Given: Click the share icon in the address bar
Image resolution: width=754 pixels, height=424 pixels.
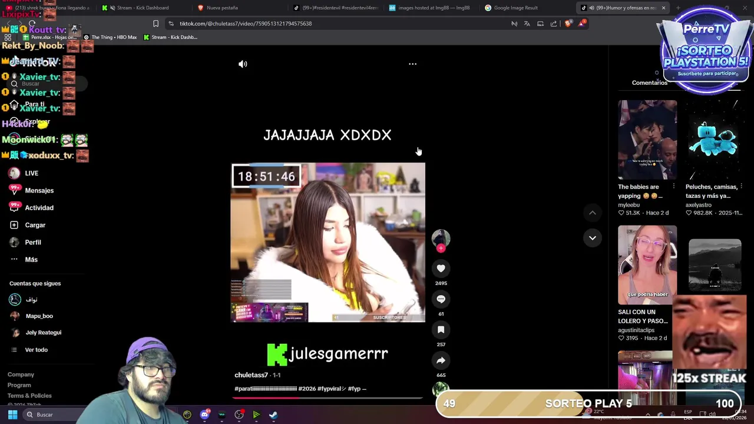Looking at the screenshot, I should point(554,24).
